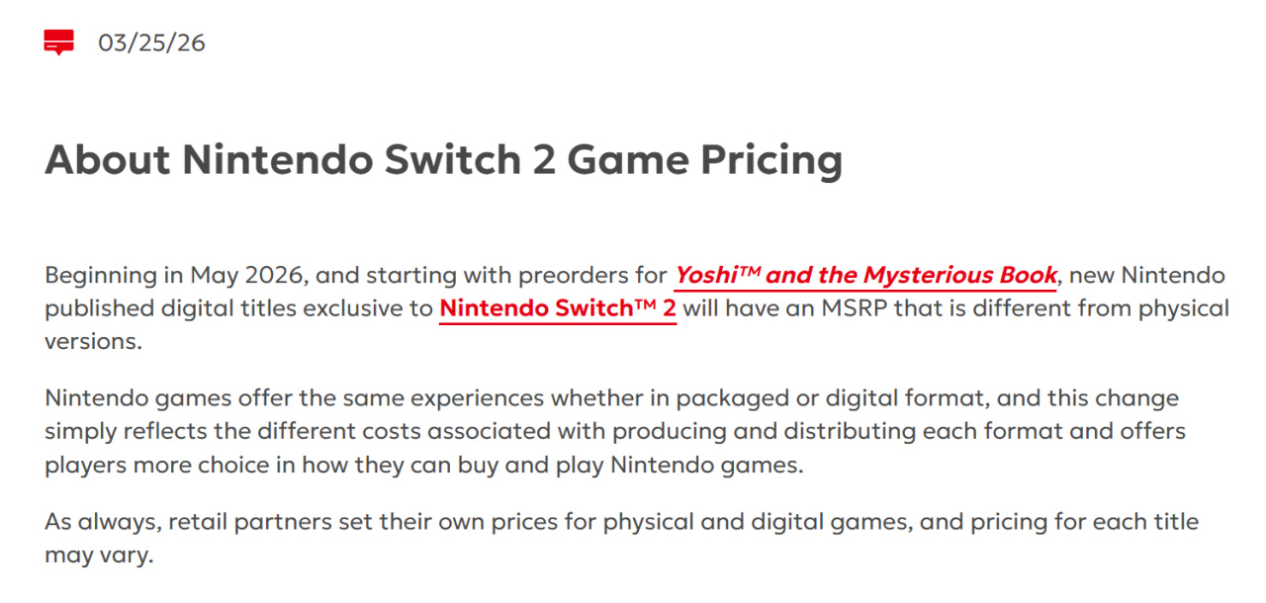This screenshot has height=603, width=1266.
Task: Click the 03/25/26 publish date
Action: coord(151,43)
